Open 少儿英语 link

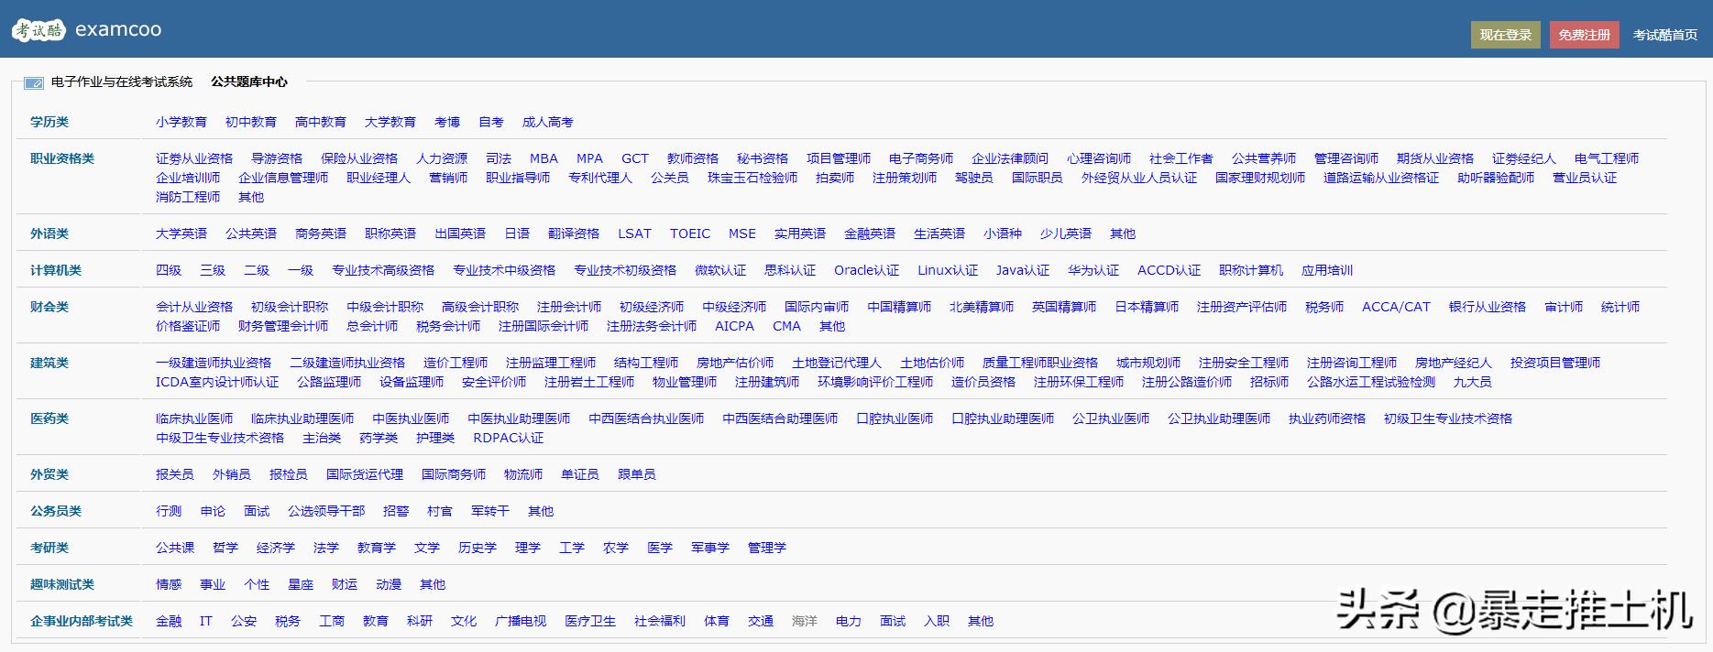click(1066, 234)
